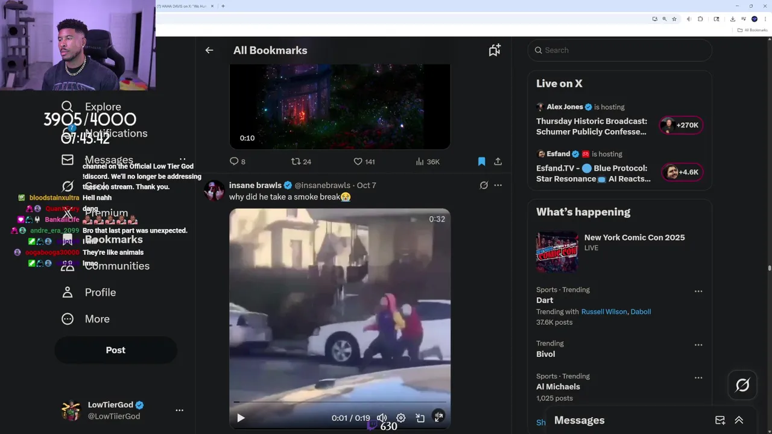Click the LowTierGod account avatar
This screenshot has height=434, width=772.
(71, 410)
